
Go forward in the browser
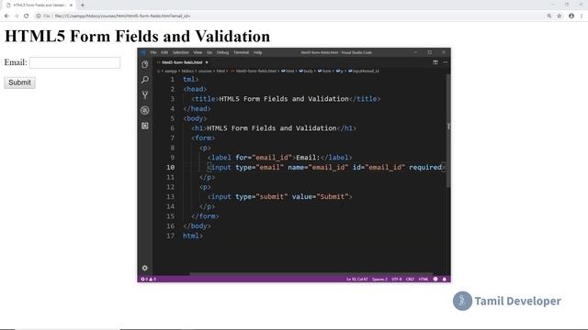click(17, 16)
